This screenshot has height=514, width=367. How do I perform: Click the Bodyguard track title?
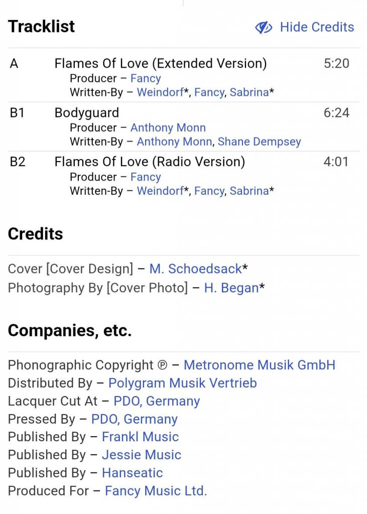[x=87, y=113]
